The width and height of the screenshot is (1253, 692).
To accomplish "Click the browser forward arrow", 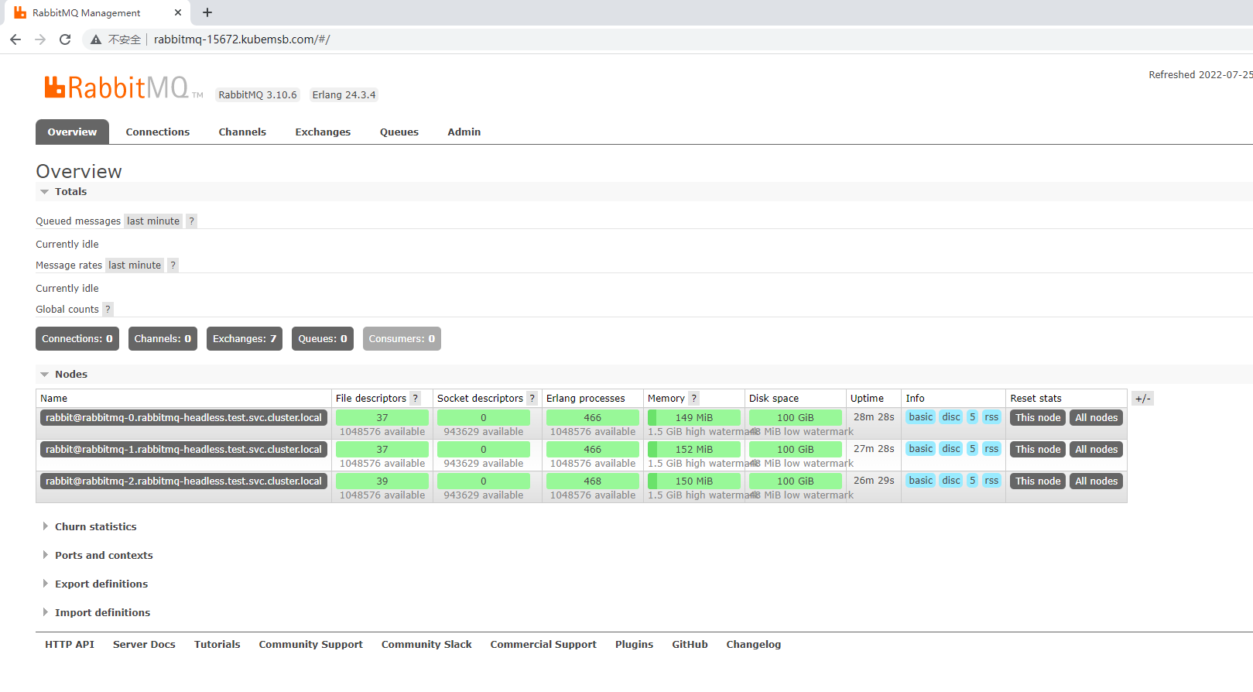I will pos(40,39).
